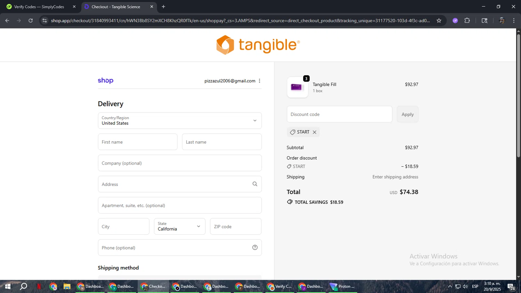Image resolution: width=521 pixels, height=293 pixels.
Task: Click the Tangible Fill product name
Action: (324, 84)
